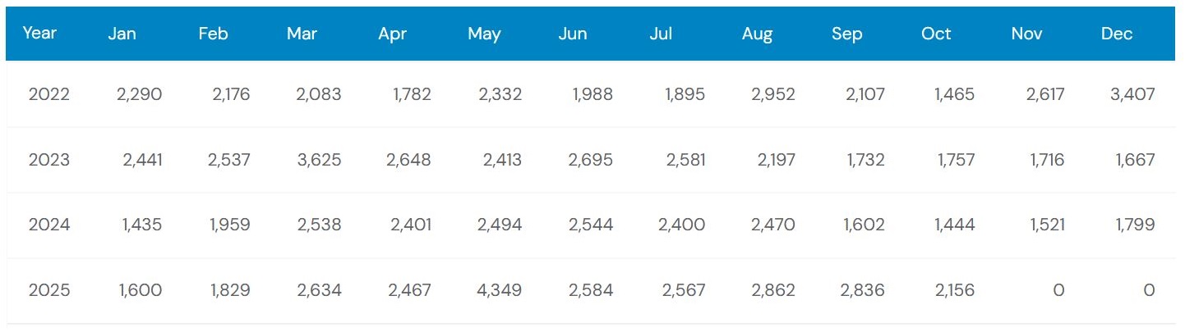Click the 3,625 value in March 2023
Screen dimensions: 1185x332
(x=319, y=160)
